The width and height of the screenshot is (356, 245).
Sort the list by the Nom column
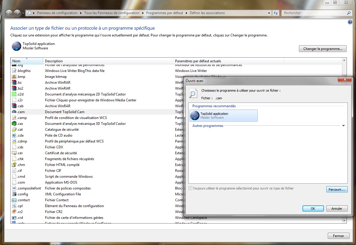point(27,61)
